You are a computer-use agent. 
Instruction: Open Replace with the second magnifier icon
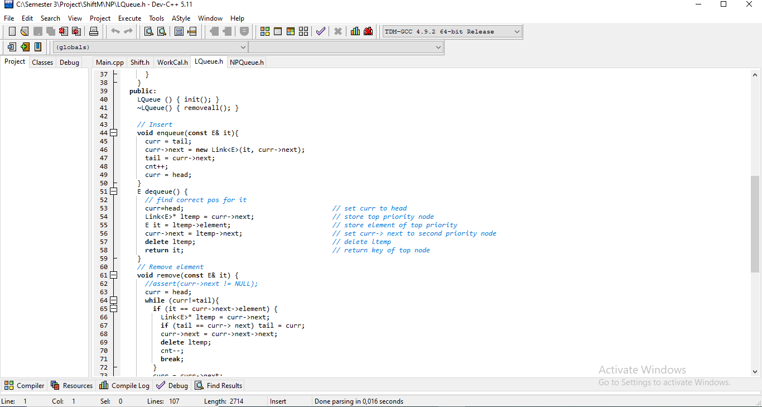pyautogui.click(x=161, y=31)
